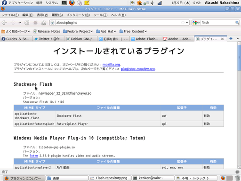Click the date and time clock in top panel
The width and height of the screenshot is (241, 181).
(186, 3)
